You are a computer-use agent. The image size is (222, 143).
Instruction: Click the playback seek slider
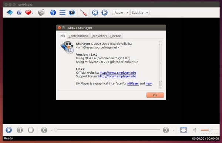(107, 130)
